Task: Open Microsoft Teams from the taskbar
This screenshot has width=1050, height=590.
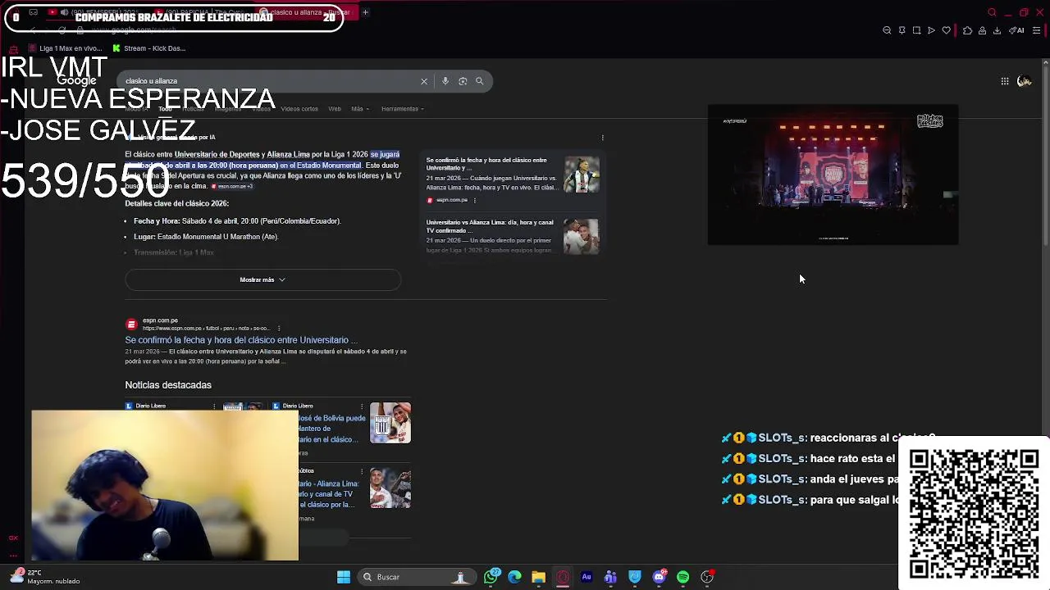Action: 610,577
